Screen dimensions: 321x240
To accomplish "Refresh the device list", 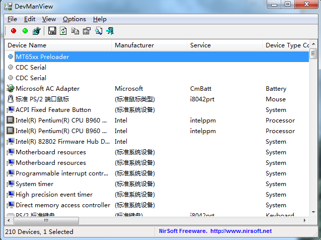I will 63,31.
